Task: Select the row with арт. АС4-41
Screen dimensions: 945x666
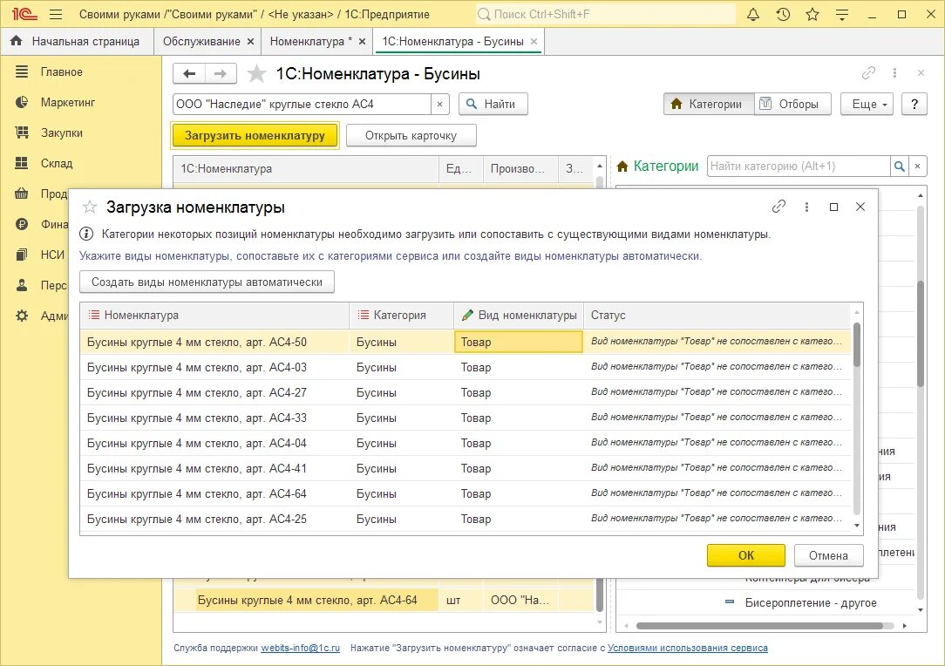Action: pyautogui.click(x=466, y=468)
